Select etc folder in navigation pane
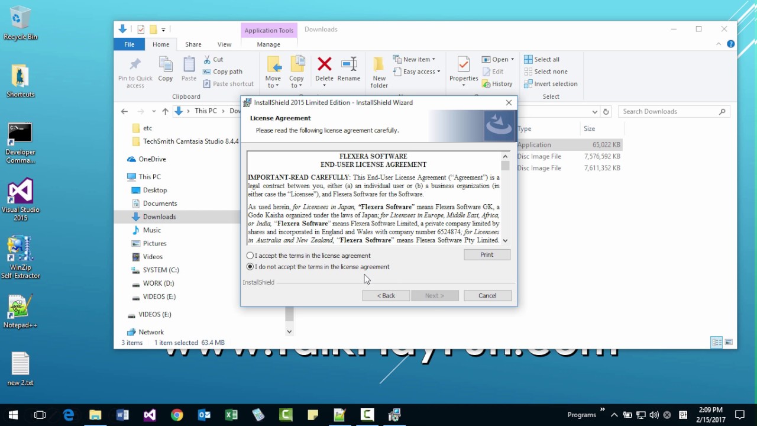The image size is (757, 426). (x=147, y=128)
